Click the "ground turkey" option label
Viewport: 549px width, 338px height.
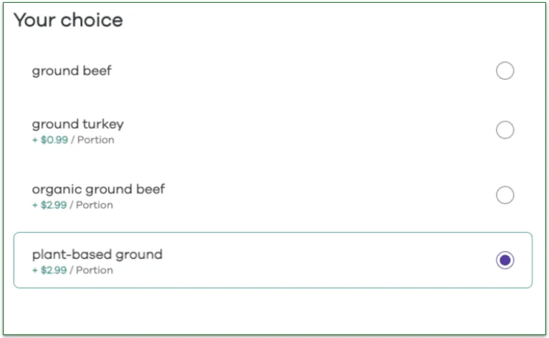click(x=78, y=124)
